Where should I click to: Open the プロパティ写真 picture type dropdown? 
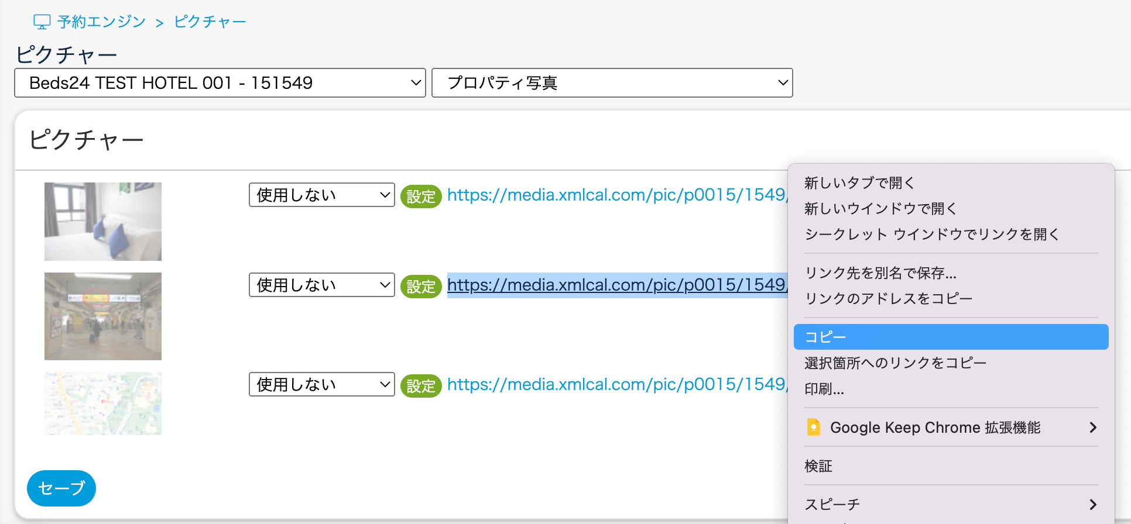coord(612,83)
